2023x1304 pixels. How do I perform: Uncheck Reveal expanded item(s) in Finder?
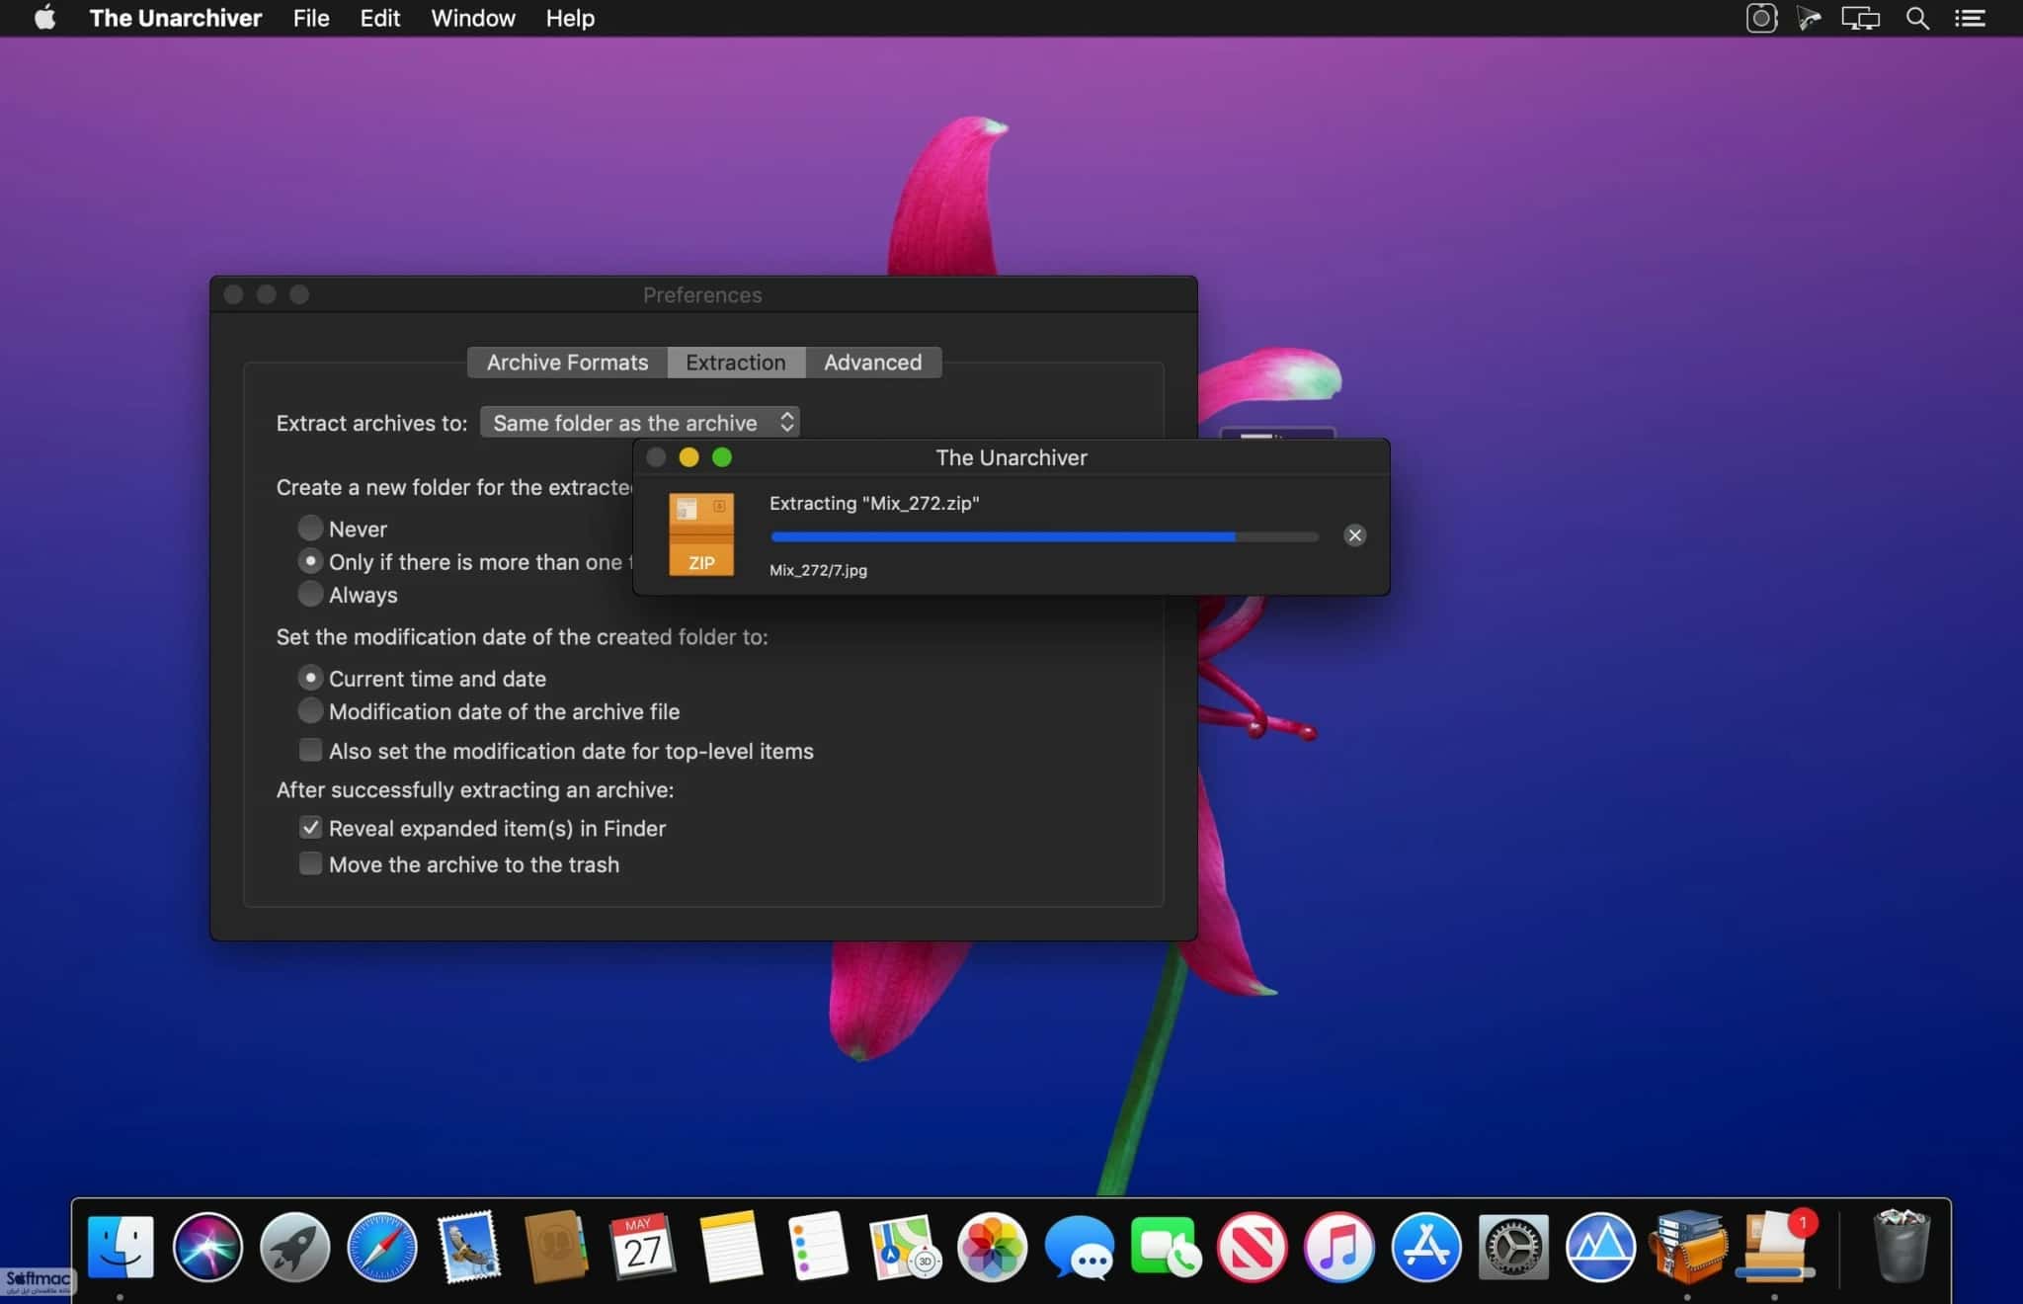point(310,828)
